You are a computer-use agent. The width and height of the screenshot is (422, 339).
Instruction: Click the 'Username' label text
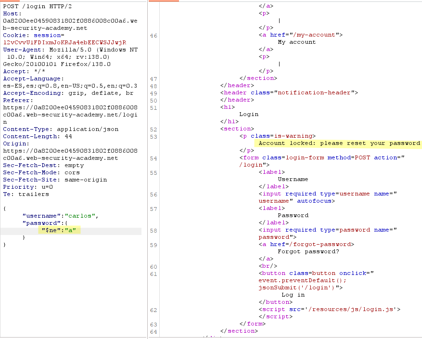[293, 179]
